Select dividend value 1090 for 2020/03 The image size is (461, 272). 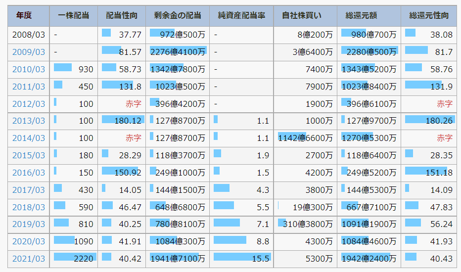(74, 242)
